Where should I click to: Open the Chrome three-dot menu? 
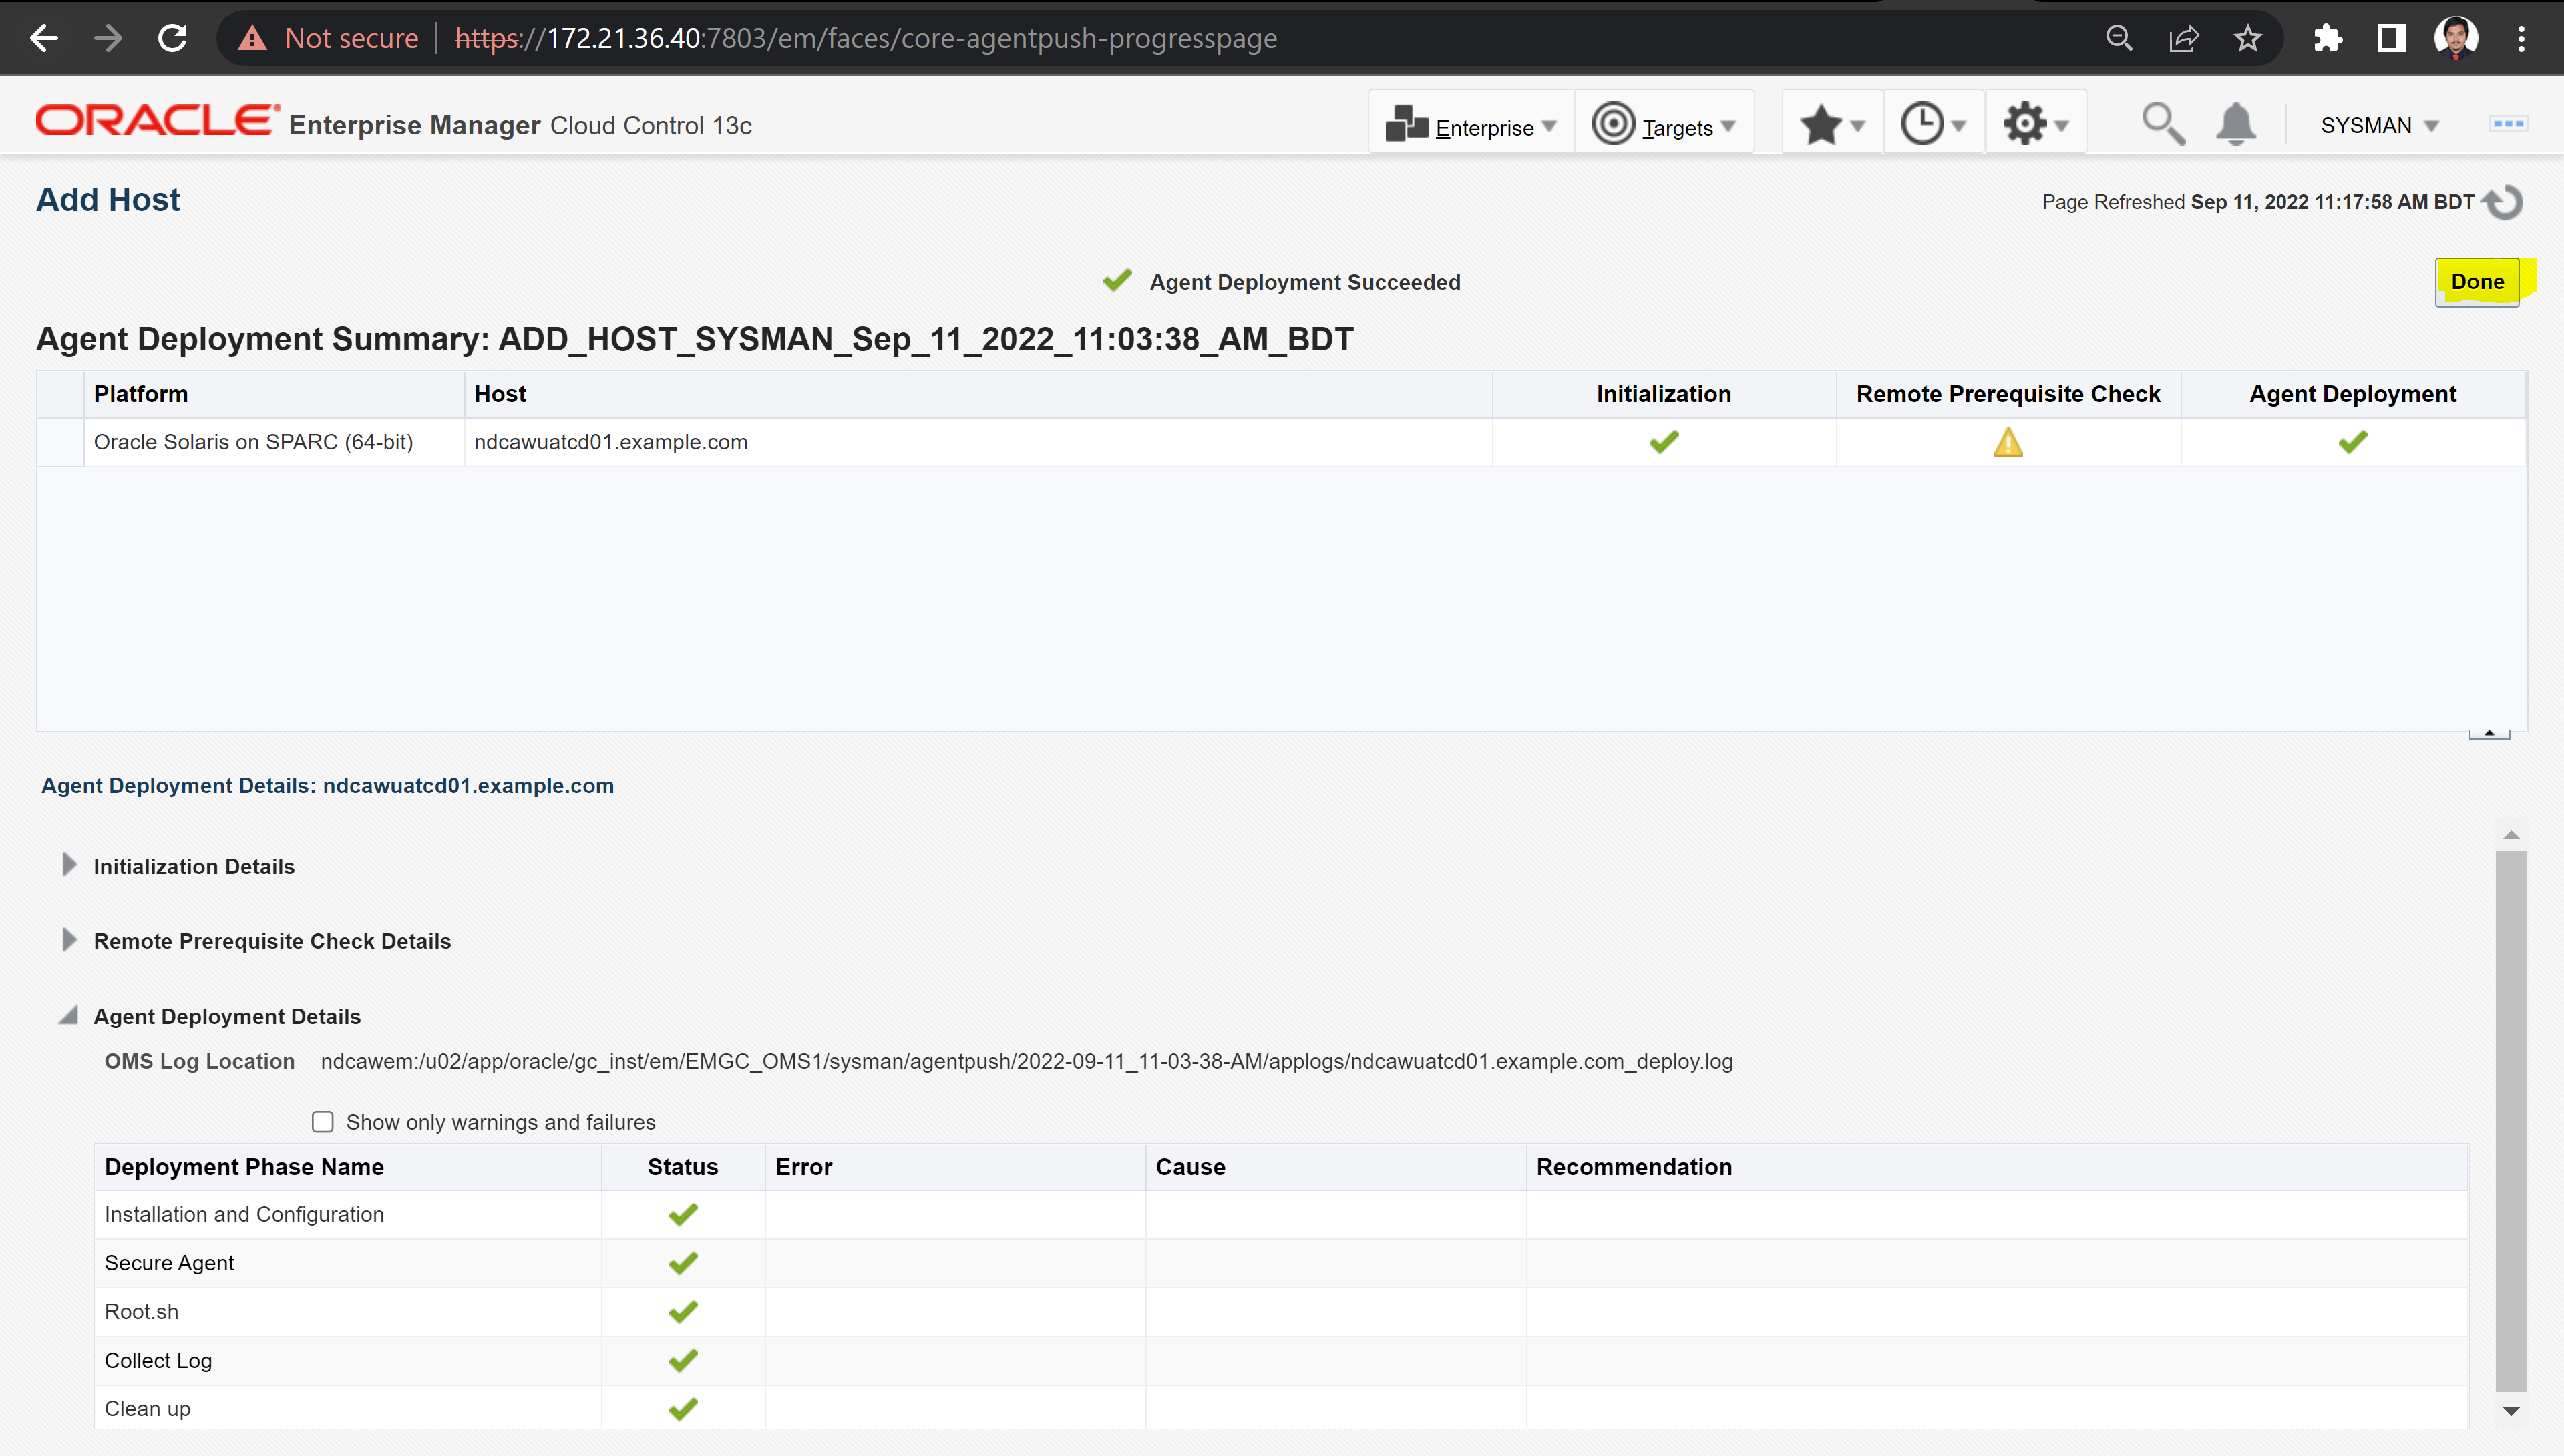pos(2521,38)
